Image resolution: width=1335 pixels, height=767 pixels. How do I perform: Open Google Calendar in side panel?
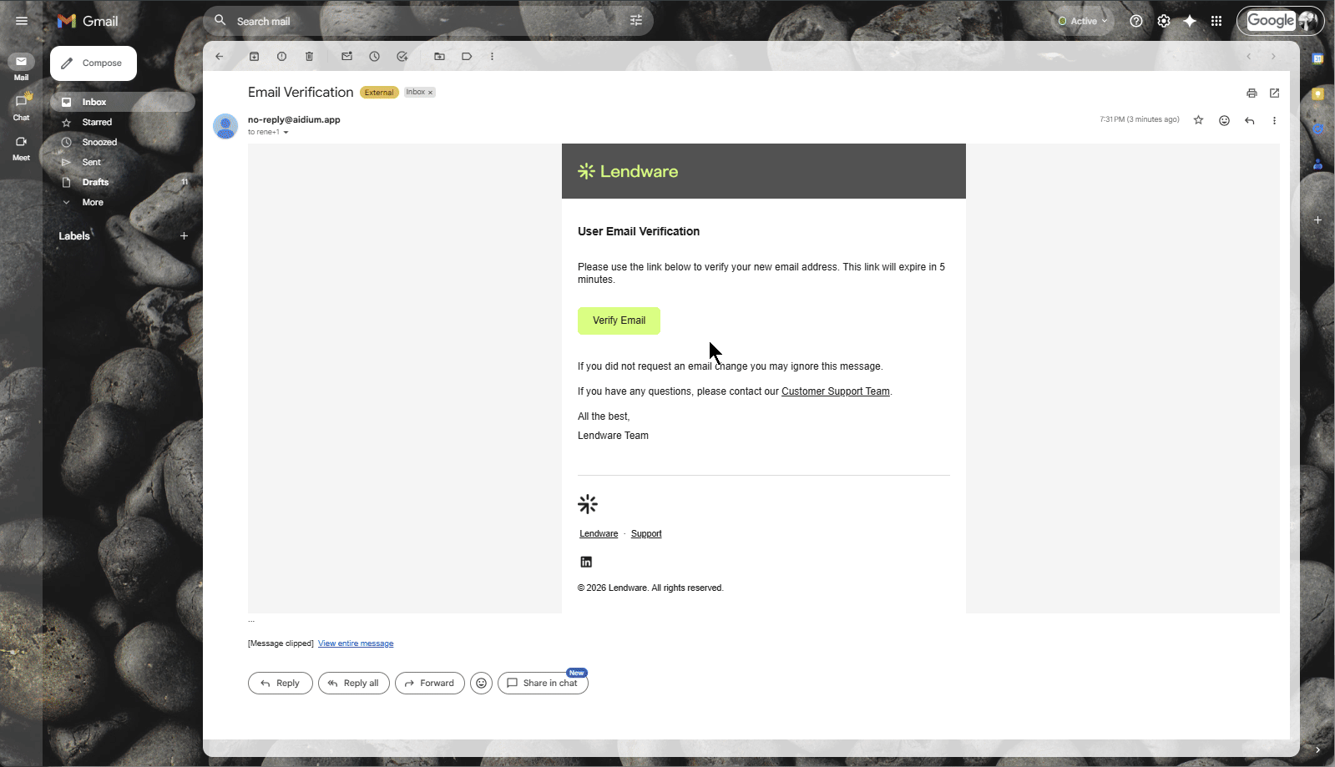click(x=1317, y=58)
